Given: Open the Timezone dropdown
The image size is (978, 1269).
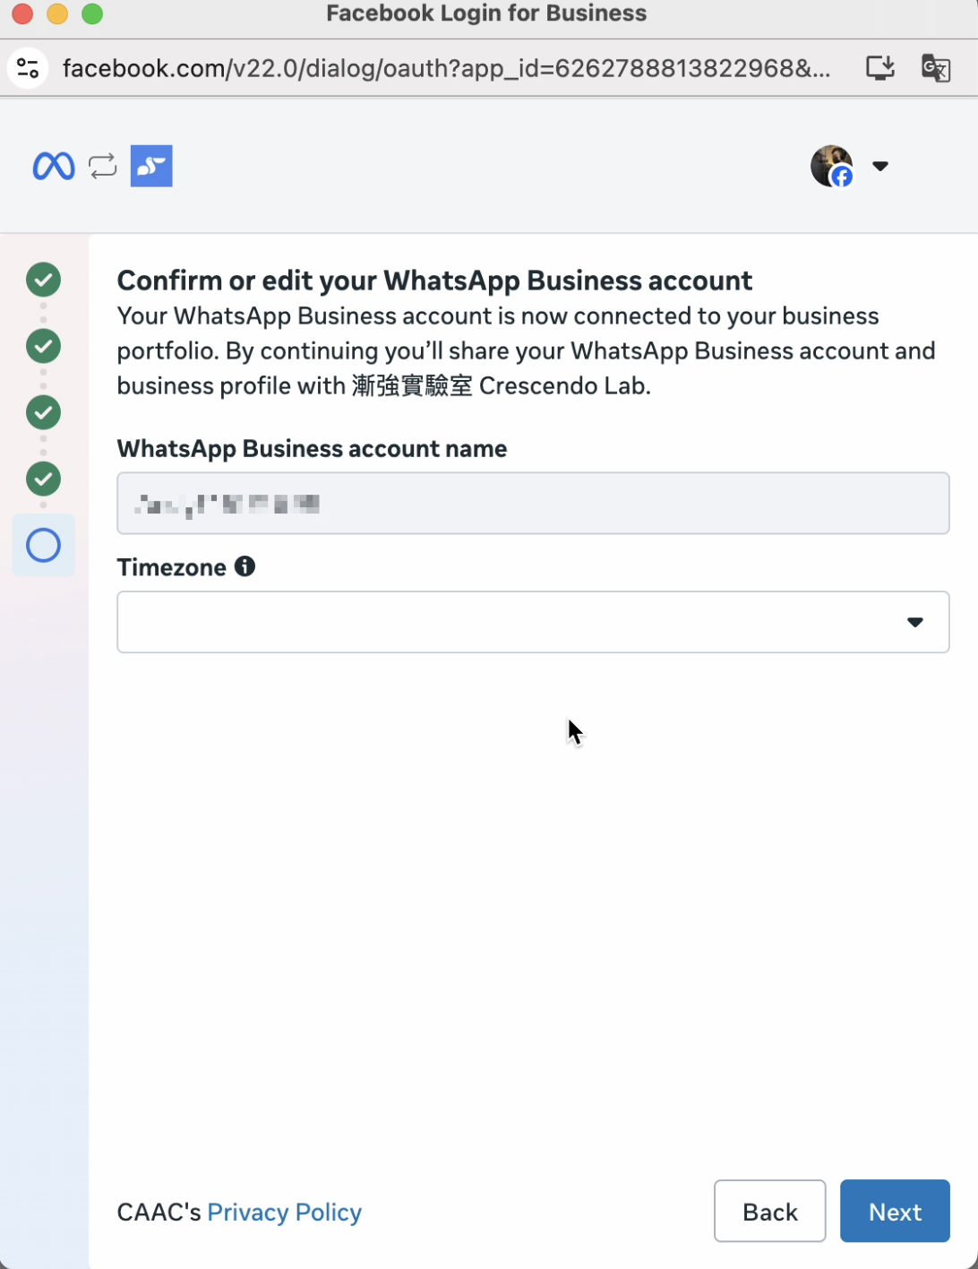Looking at the screenshot, I should tap(533, 622).
